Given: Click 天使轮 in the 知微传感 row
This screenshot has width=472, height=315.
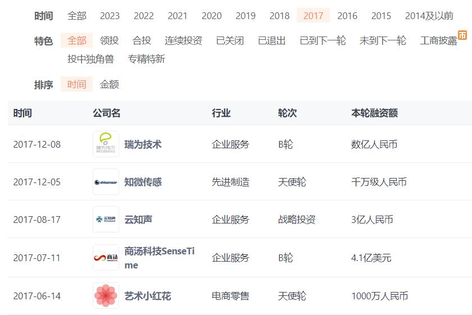Looking at the screenshot, I should click(x=292, y=182).
